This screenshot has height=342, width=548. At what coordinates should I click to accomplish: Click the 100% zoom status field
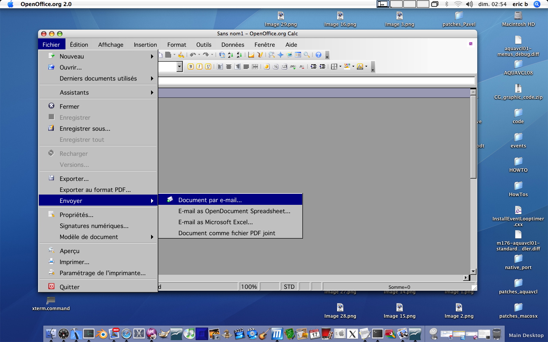click(249, 287)
